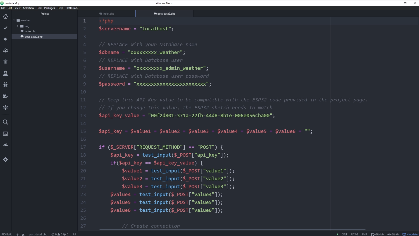Run tests with the flask icon
The height and width of the screenshot is (236, 419).
(5, 73)
